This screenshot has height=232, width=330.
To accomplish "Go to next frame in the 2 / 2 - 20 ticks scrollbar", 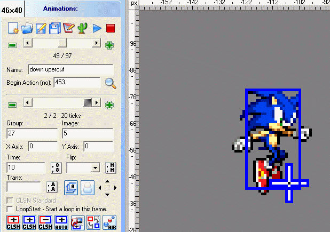I will click(97, 103).
